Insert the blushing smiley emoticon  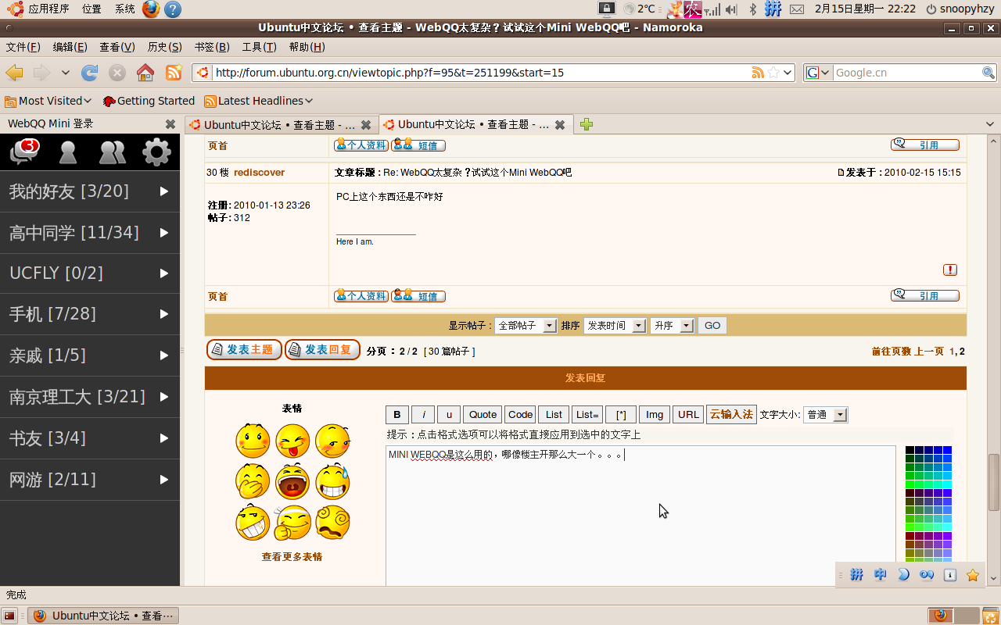click(253, 441)
